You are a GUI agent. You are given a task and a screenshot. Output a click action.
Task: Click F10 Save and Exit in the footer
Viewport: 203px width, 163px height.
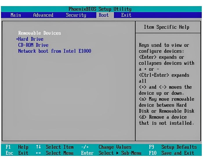click(x=171, y=153)
